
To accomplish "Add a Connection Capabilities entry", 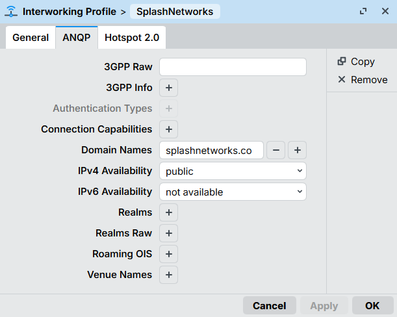I will [x=168, y=129].
